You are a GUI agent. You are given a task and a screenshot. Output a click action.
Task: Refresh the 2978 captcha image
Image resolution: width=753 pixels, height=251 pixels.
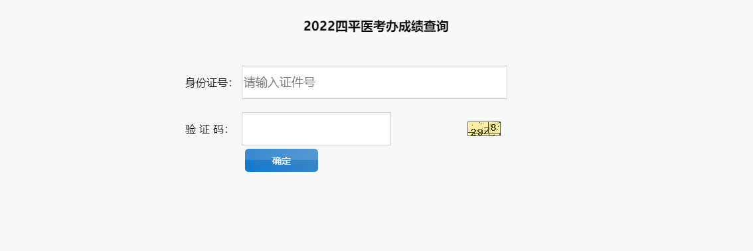pos(484,129)
